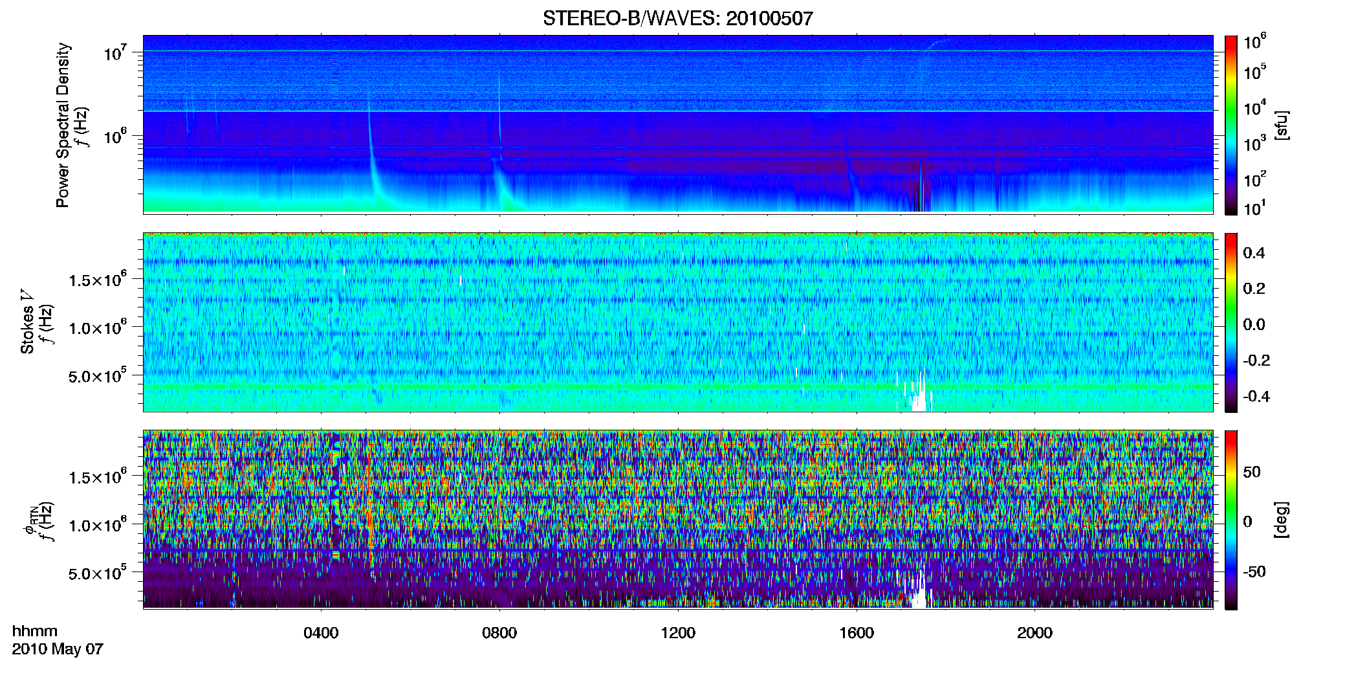This screenshot has width=1356, height=699.
Task: Click the phi RTN angle colorbar
Action: coord(1231,520)
